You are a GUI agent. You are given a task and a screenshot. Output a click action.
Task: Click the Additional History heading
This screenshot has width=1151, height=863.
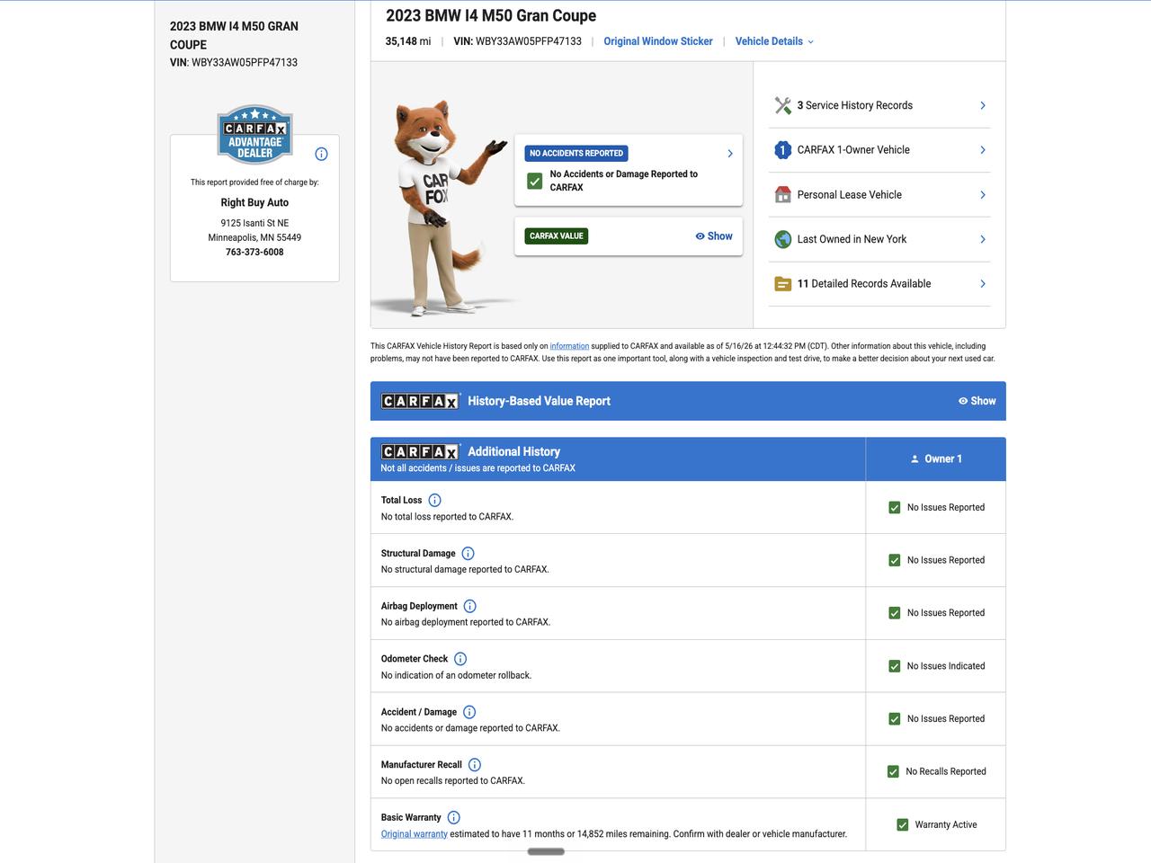513,451
